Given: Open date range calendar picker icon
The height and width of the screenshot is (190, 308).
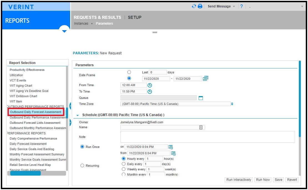Looking at the screenshot, I should [x=205, y=78].
